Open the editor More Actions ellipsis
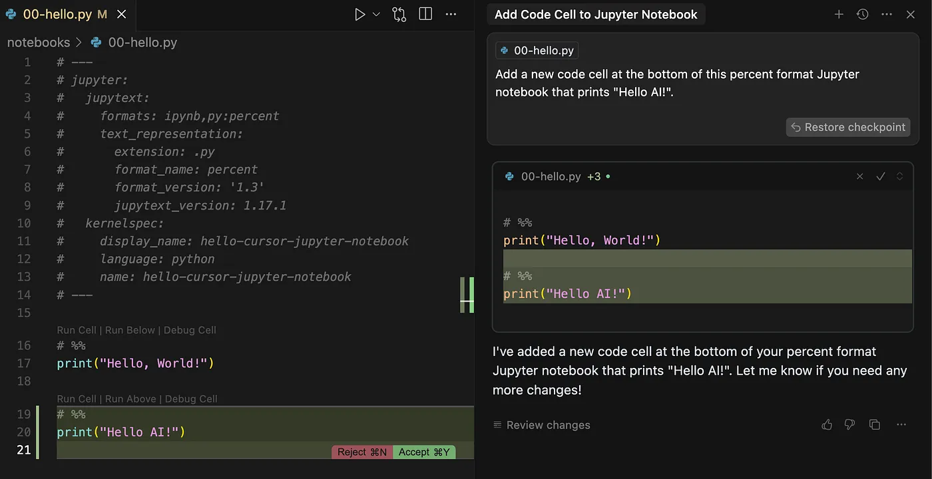The image size is (932, 479). [x=451, y=14]
